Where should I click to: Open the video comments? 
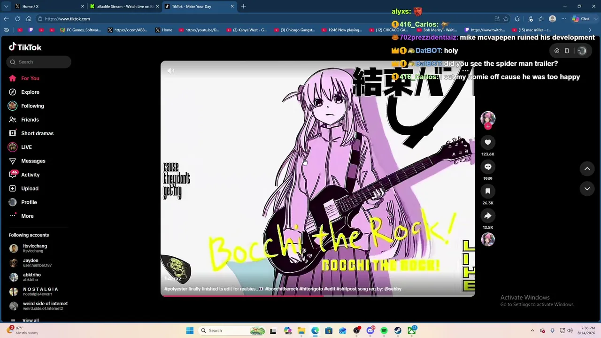tap(488, 167)
